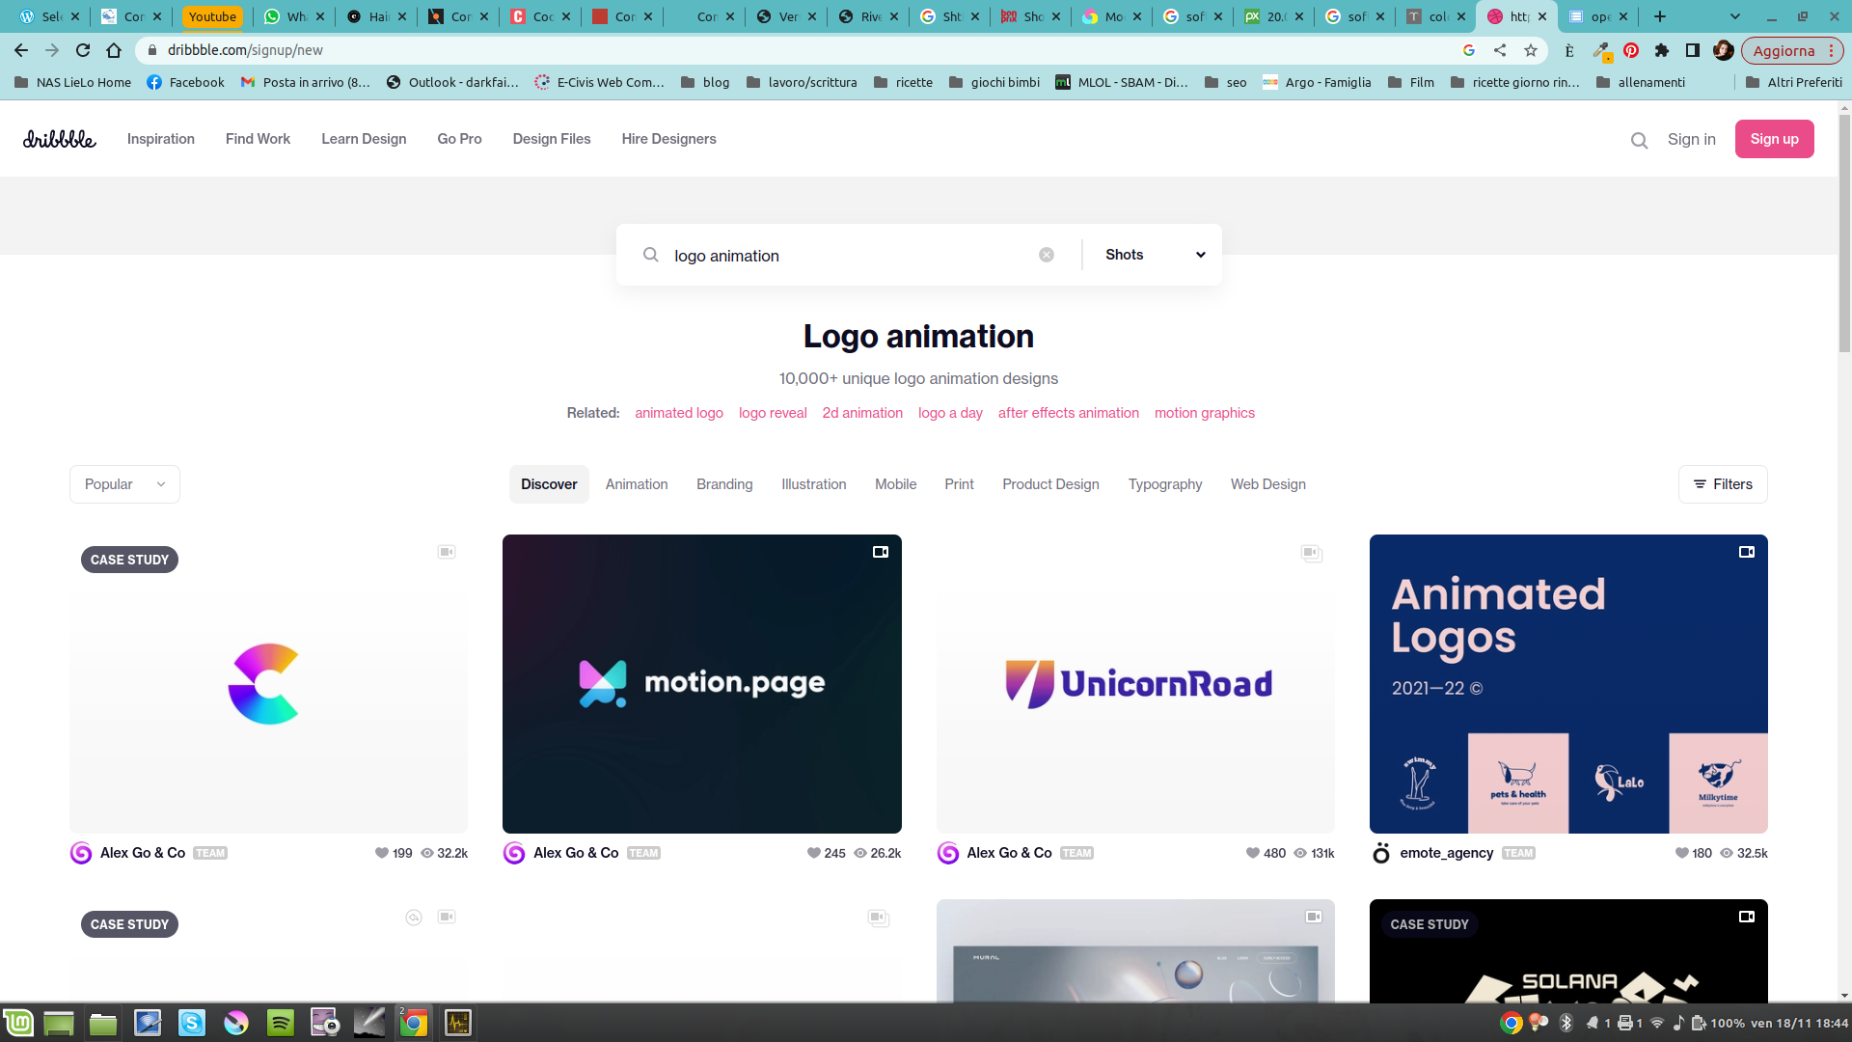
Task: Bookmark this page with the star icon
Action: point(1531,50)
